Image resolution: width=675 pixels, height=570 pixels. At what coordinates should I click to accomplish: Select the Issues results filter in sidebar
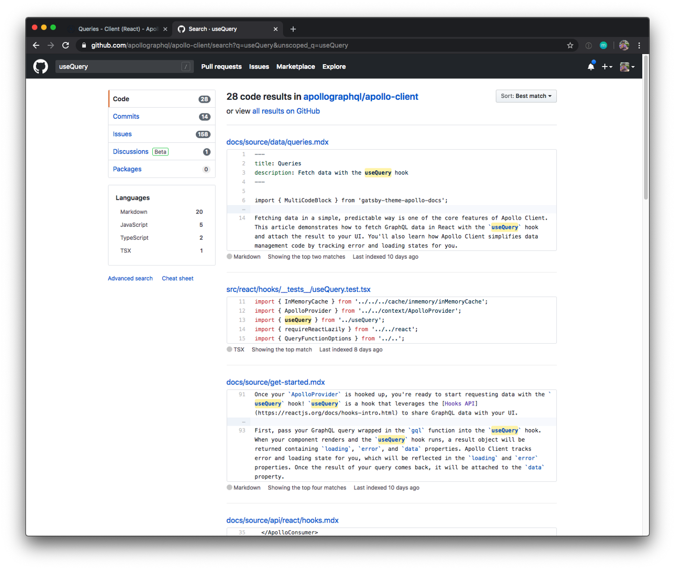[x=162, y=134]
